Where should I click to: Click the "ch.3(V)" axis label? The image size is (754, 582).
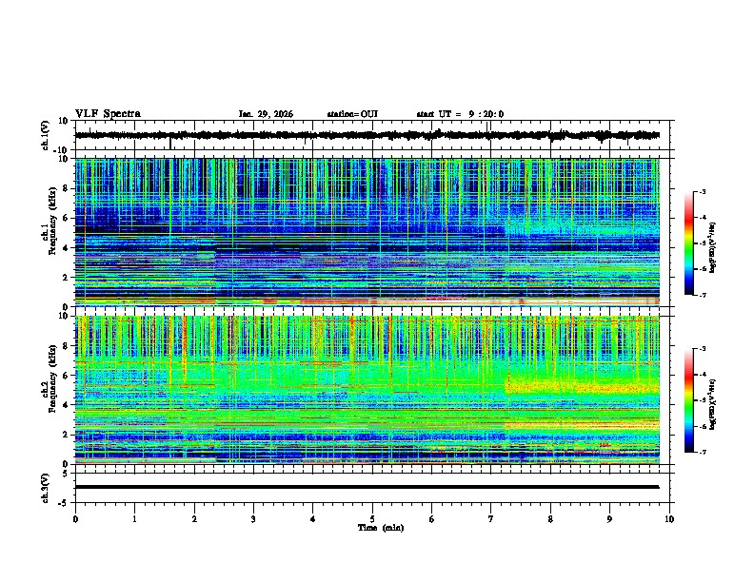pos(46,488)
